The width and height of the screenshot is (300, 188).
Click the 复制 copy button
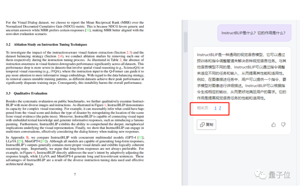click(206, 125)
